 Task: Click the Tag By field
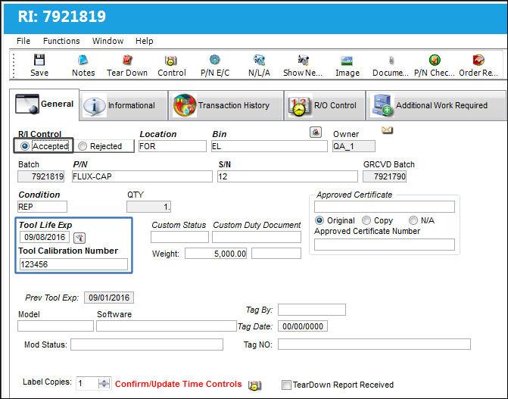[312, 310]
